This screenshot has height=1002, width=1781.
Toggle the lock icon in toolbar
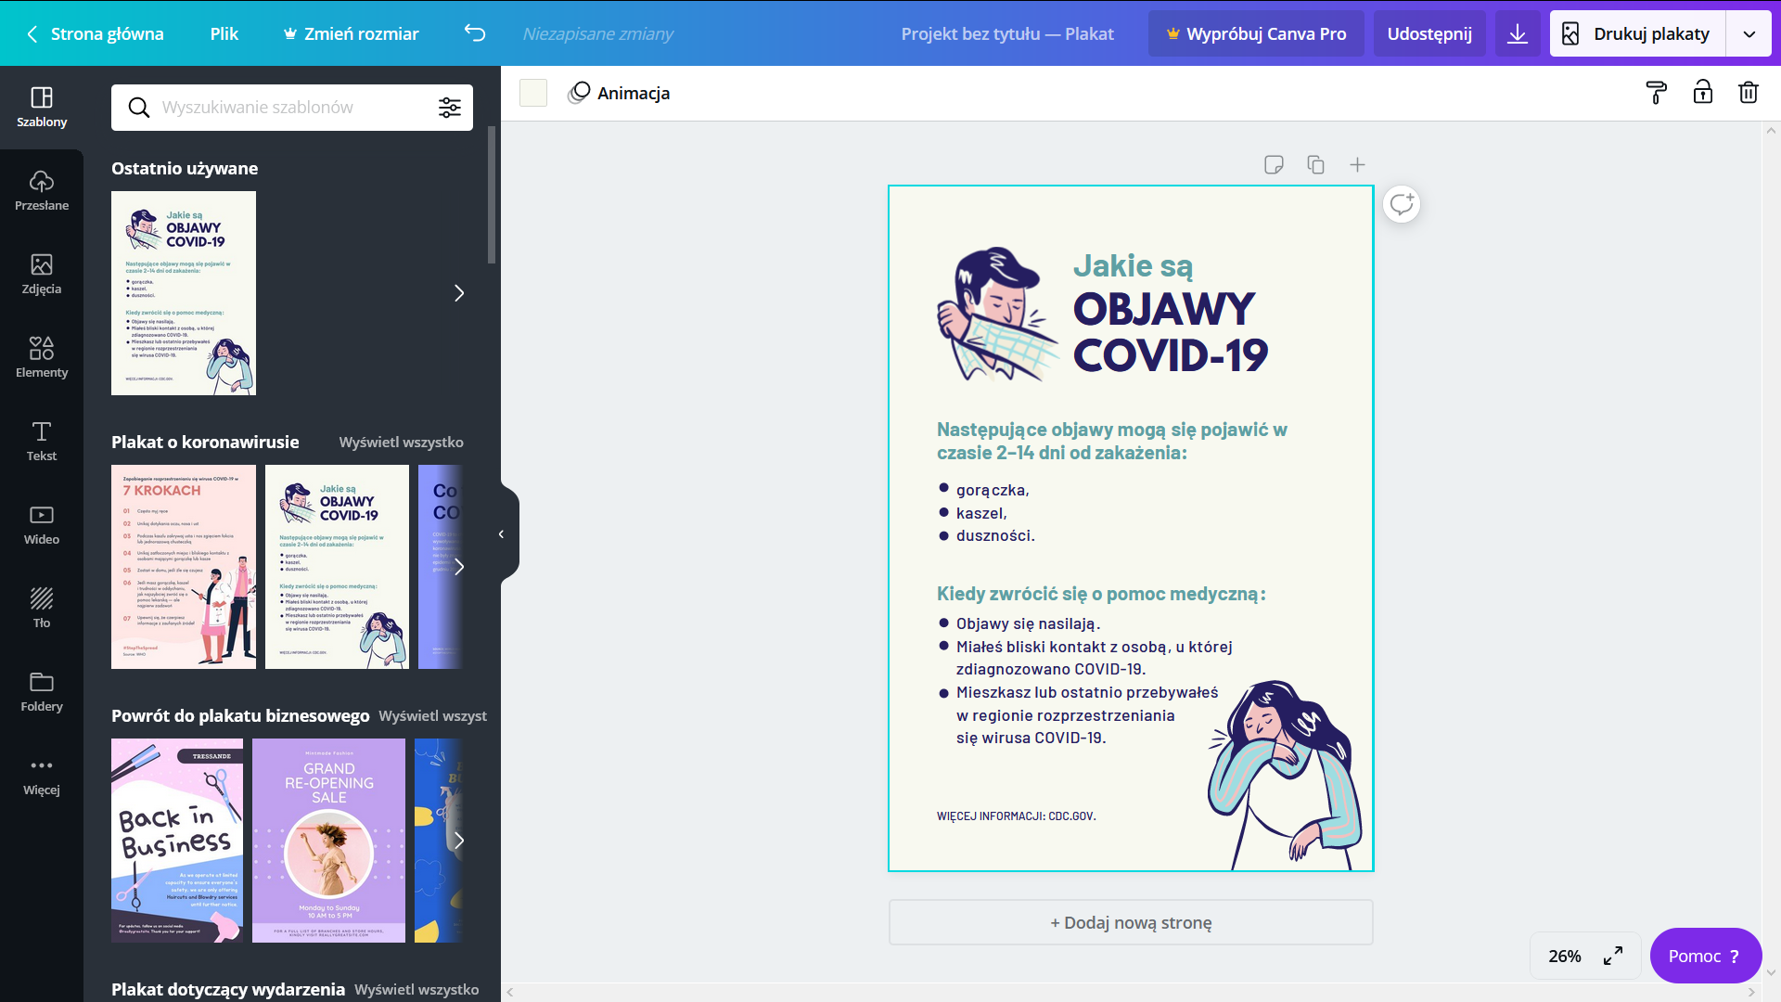pos(1702,93)
